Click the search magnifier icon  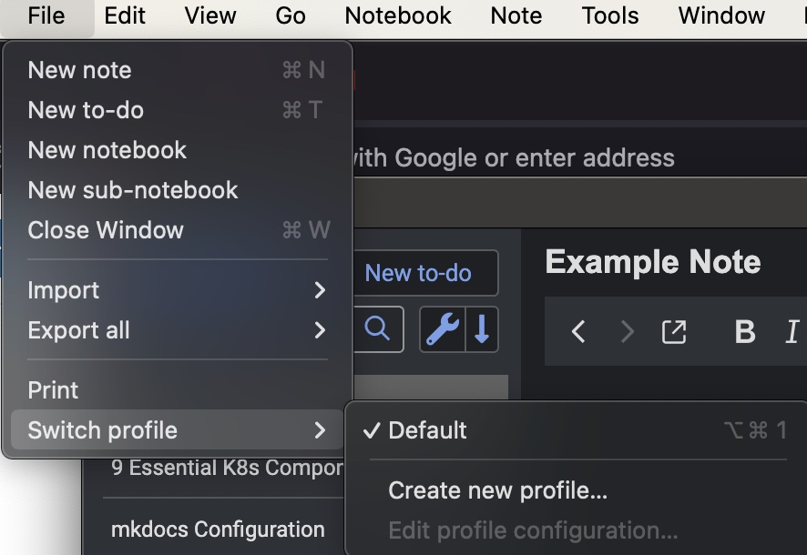[x=377, y=329]
